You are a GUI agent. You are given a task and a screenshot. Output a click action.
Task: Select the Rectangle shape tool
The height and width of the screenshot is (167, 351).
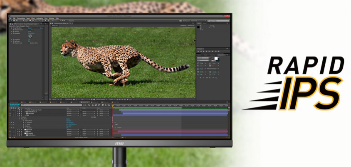pos(30,21)
